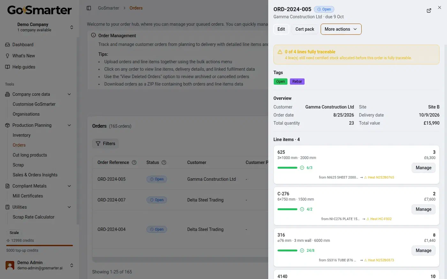Open Demo Admin account menu
This screenshot has height=279, width=447.
(x=40, y=265)
